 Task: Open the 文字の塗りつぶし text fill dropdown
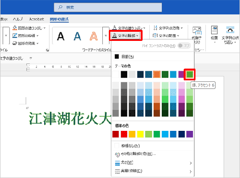click(129, 28)
